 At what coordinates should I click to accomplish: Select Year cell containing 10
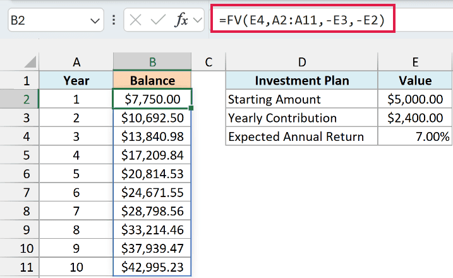76,267
